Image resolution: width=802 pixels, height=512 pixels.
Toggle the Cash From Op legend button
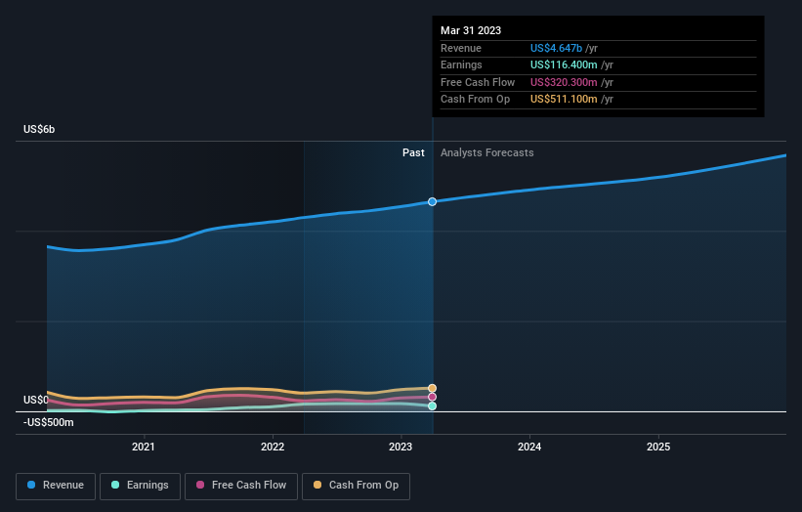pos(356,486)
